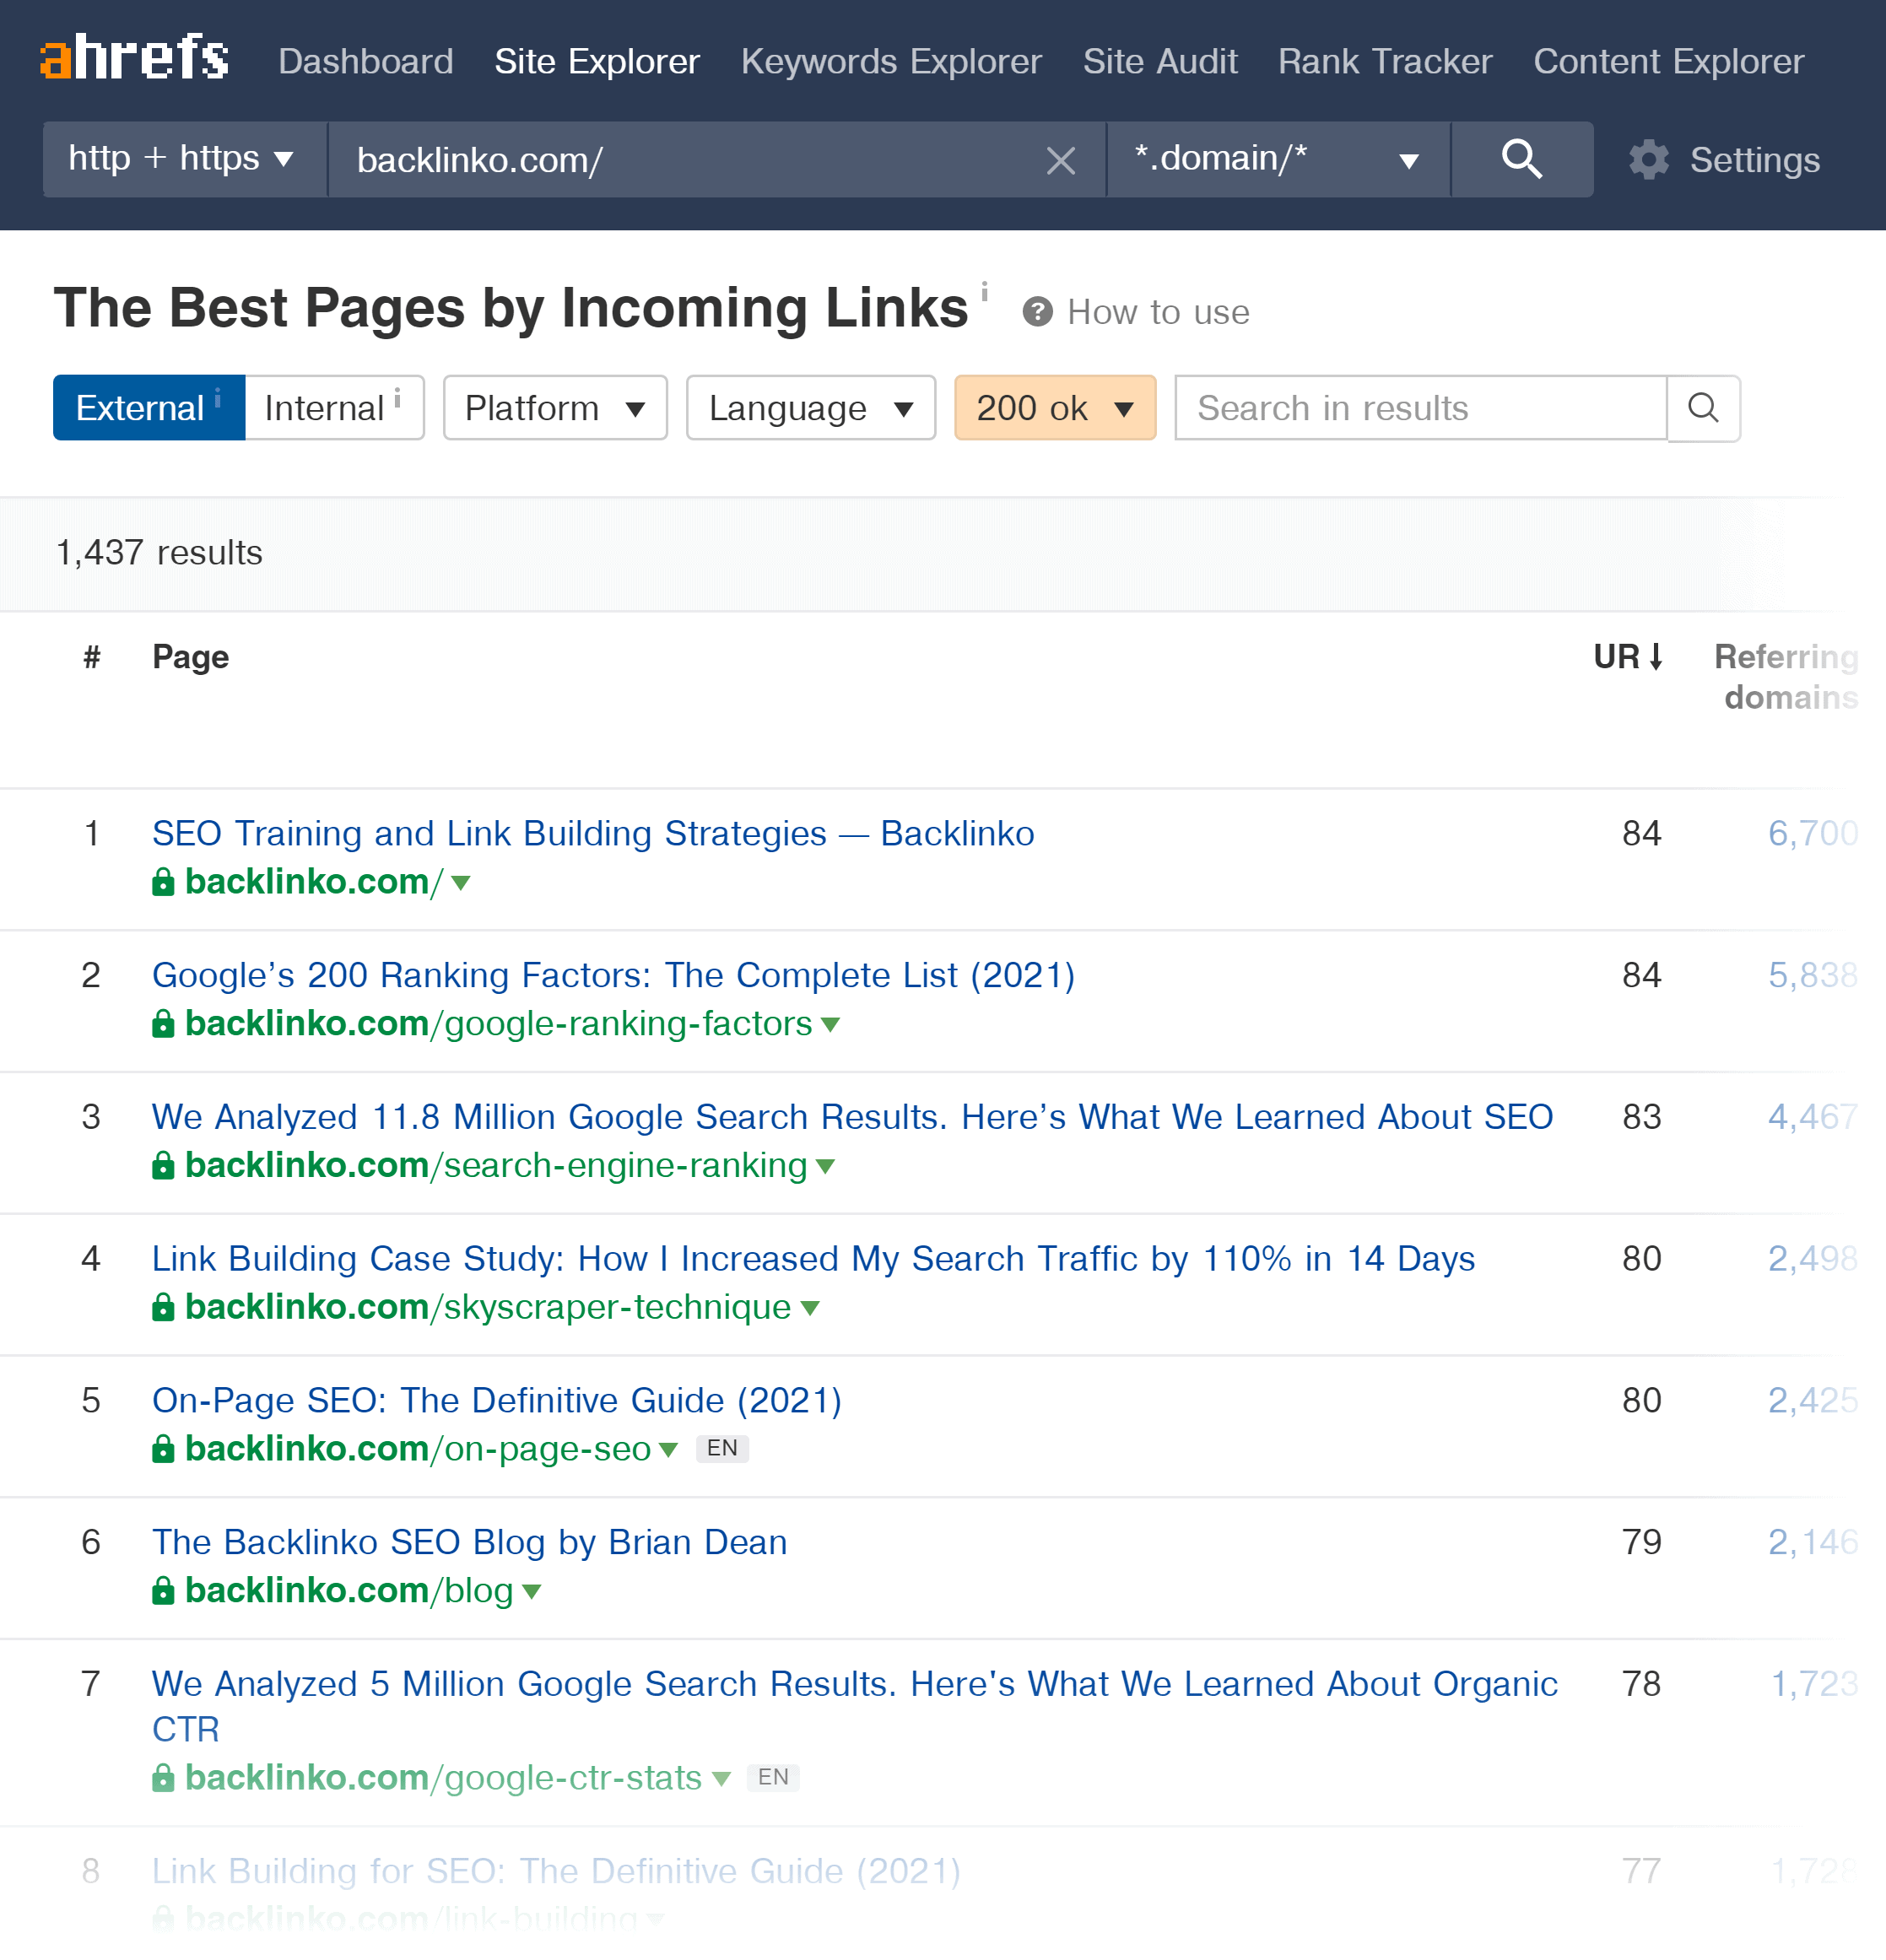1886x1960 pixels.
Task: Click referring domains value 4,467
Action: tap(1813, 1117)
